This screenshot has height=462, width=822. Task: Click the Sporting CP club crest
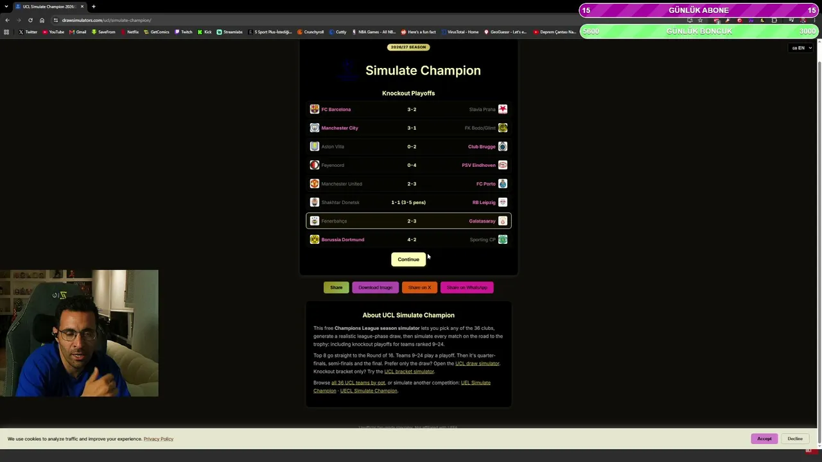[x=503, y=239]
